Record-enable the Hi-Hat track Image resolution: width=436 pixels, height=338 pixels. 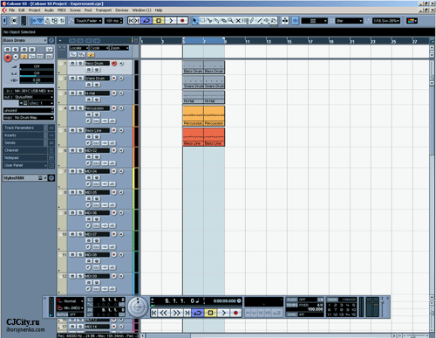[114, 93]
